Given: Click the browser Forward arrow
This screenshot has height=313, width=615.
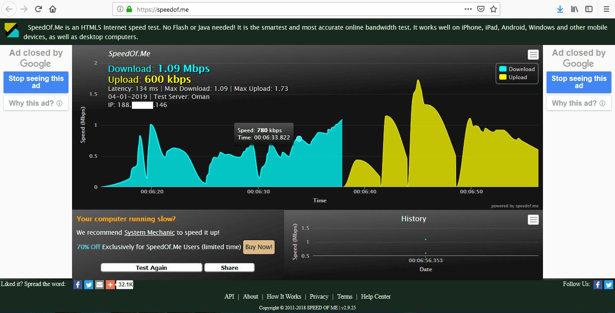Looking at the screenshot, I should [24, 9].
